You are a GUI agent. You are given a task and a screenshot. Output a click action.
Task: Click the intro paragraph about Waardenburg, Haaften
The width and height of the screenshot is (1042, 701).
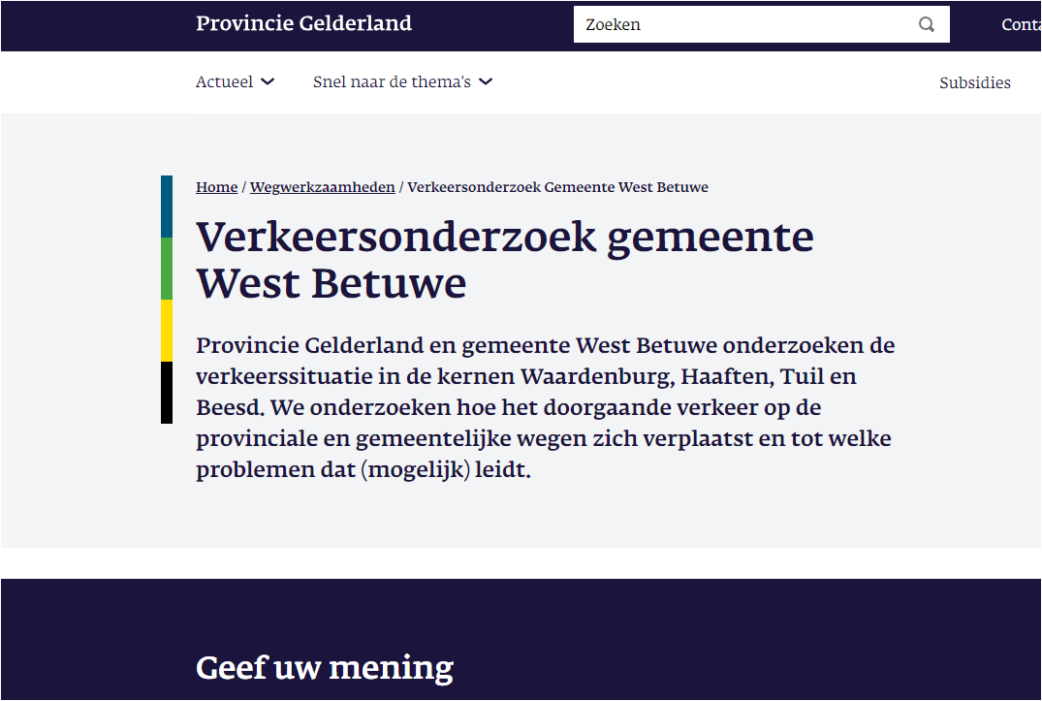(546, 407)
